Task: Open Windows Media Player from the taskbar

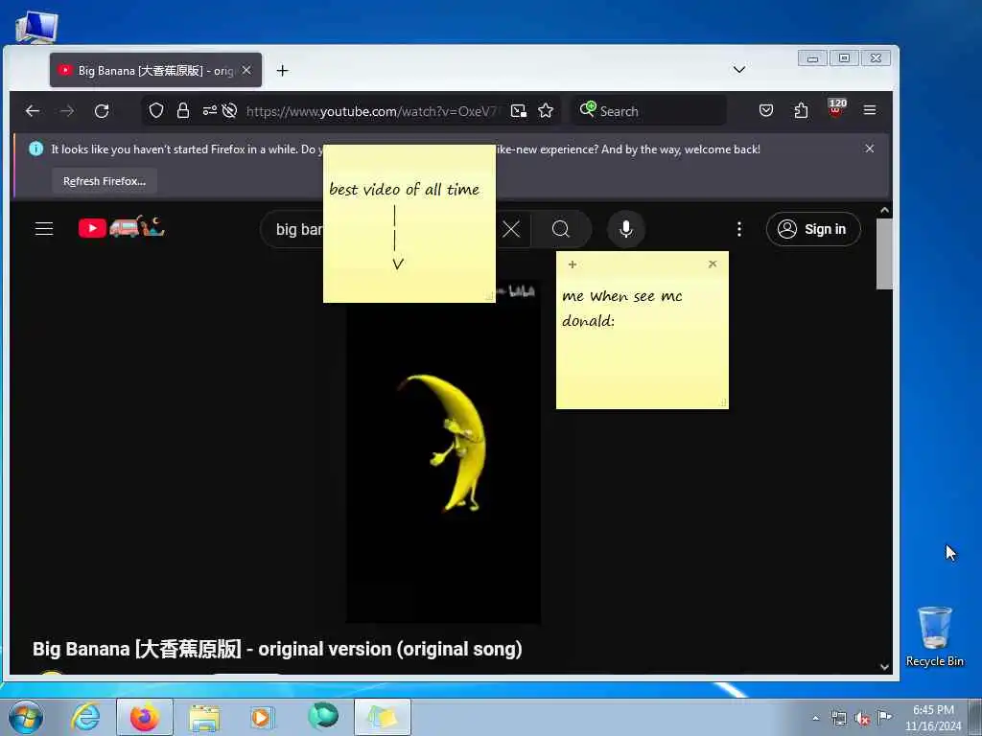Action: coord(262,717)
